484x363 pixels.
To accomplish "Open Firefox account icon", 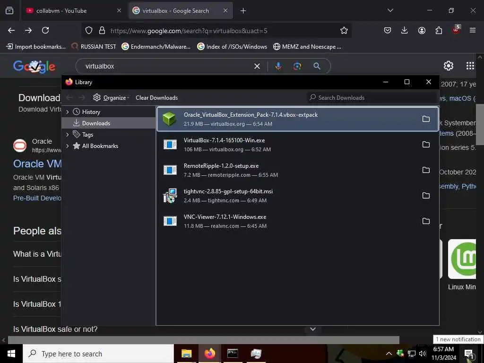I will 422,30.
